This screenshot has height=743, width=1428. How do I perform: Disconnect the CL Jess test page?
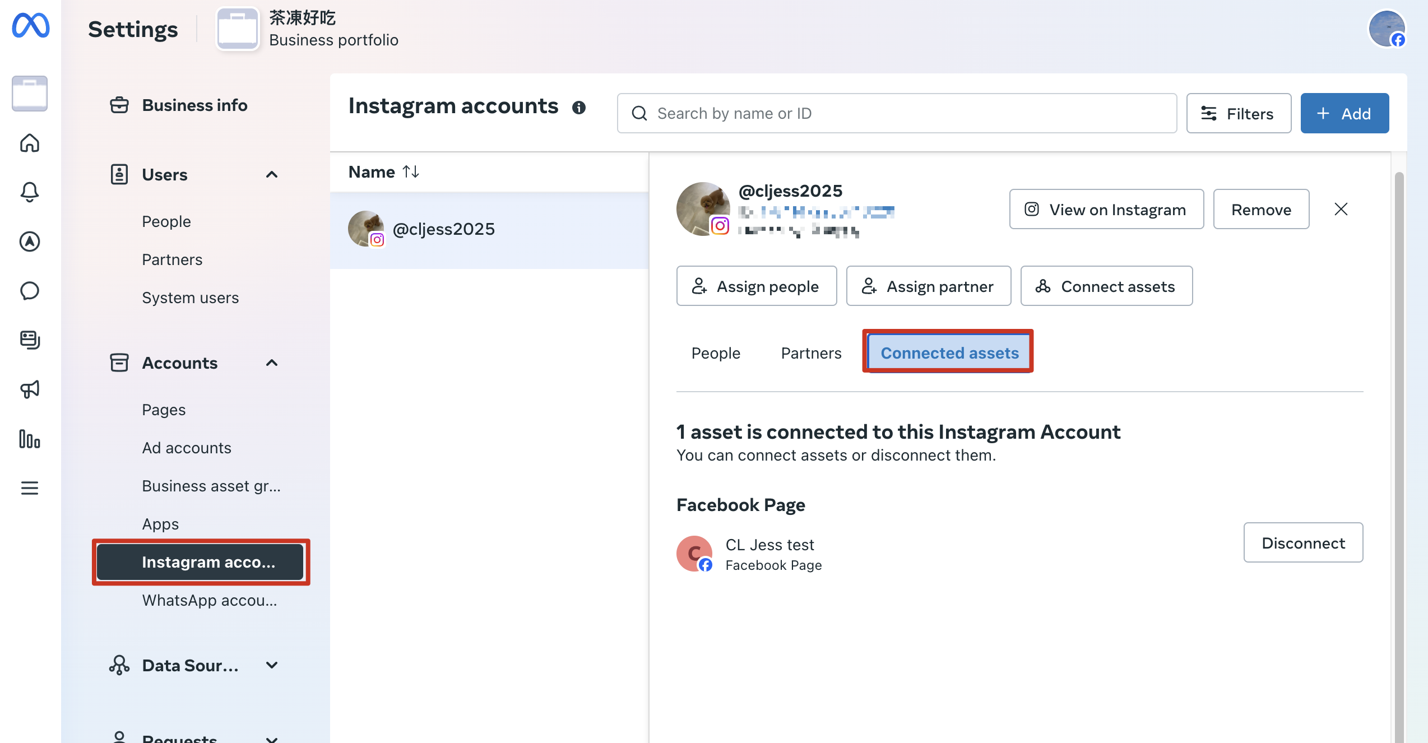point(1303,542)
